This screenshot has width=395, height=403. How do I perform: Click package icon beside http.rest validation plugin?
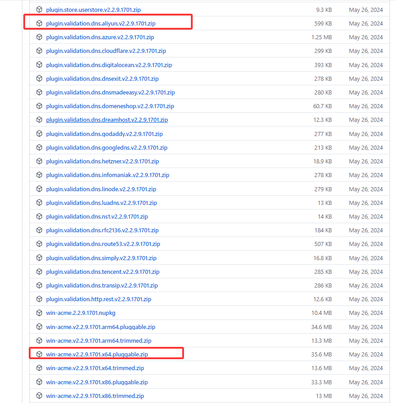coord(39,299)
